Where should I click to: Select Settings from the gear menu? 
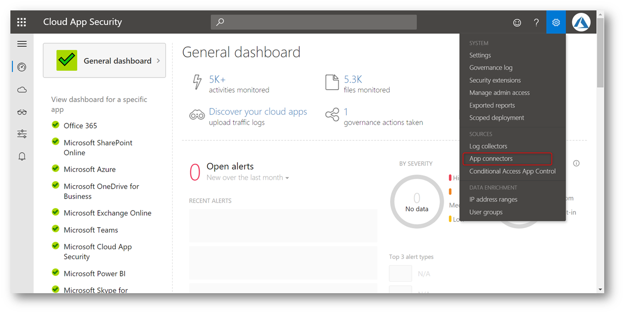click(480, 55)
